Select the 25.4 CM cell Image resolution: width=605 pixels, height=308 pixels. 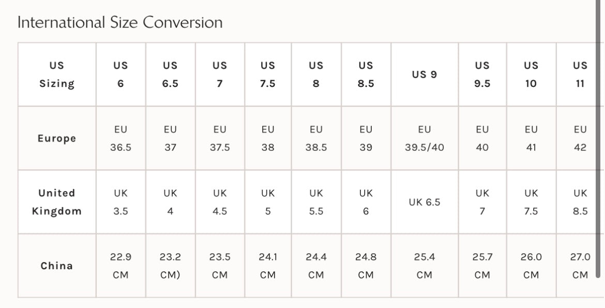[x=425, y=266]
